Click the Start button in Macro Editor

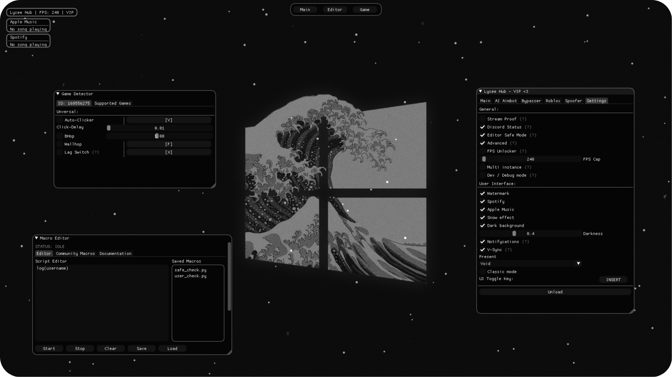coord(49,349)
